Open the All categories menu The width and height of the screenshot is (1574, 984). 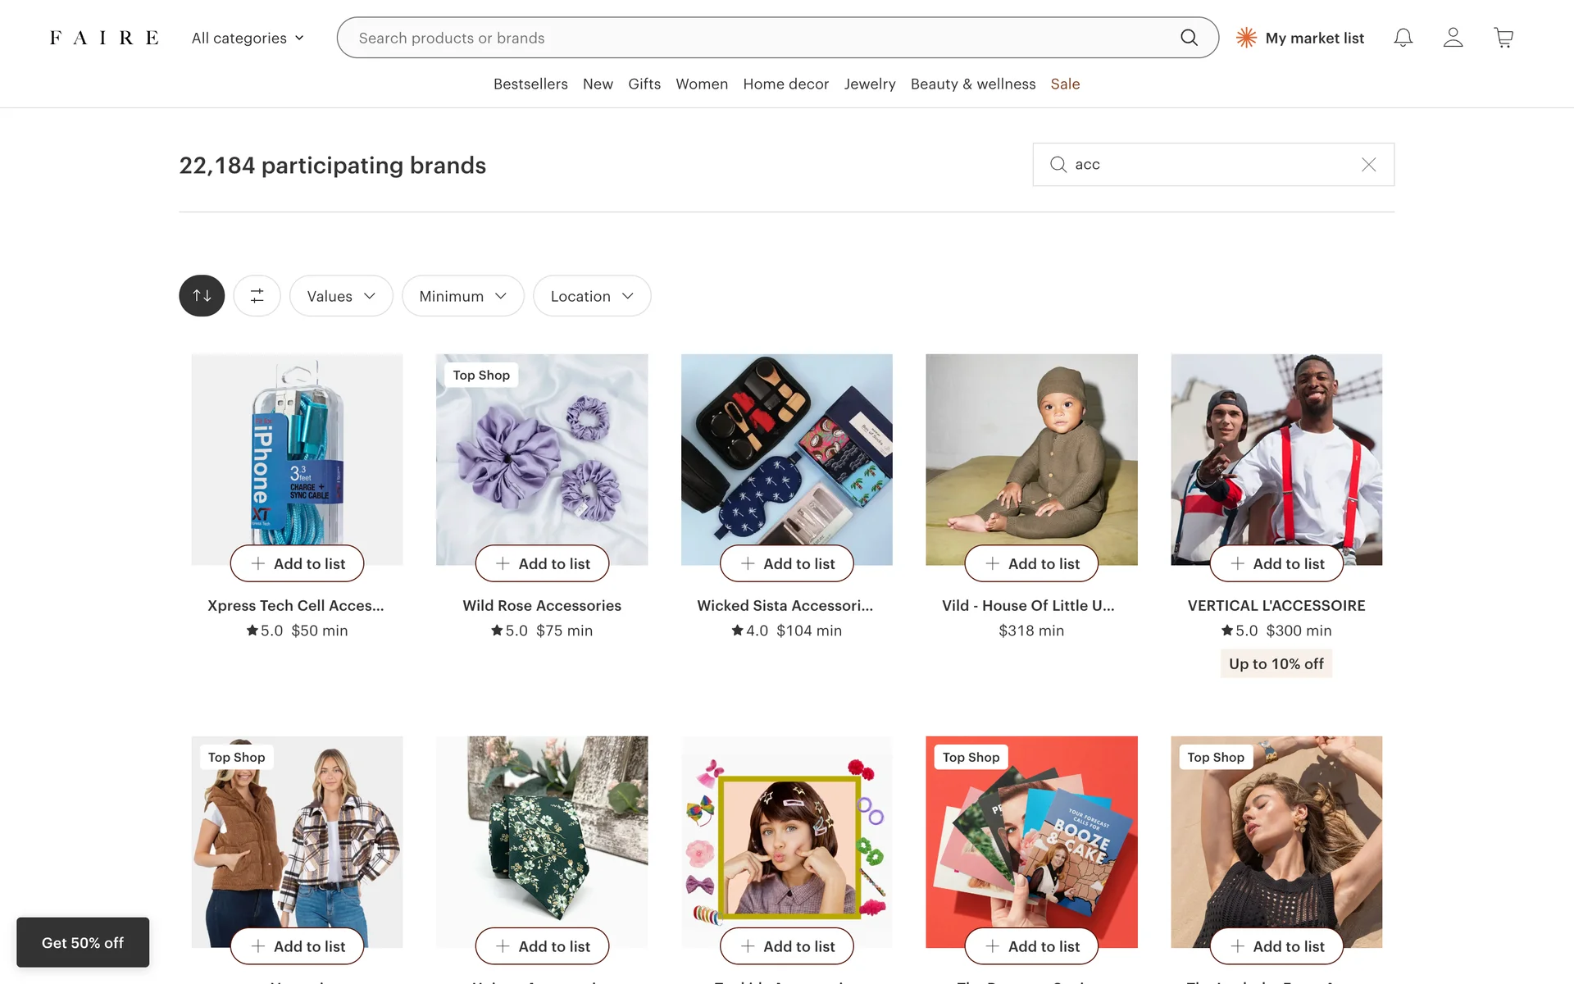point(248,38)
